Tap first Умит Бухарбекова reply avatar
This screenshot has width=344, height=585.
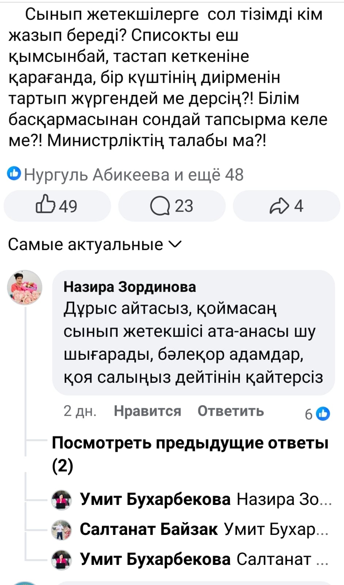[61, 499]
